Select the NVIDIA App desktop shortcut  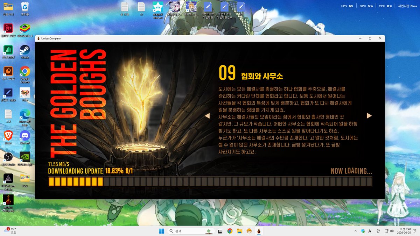click(25, 158)
